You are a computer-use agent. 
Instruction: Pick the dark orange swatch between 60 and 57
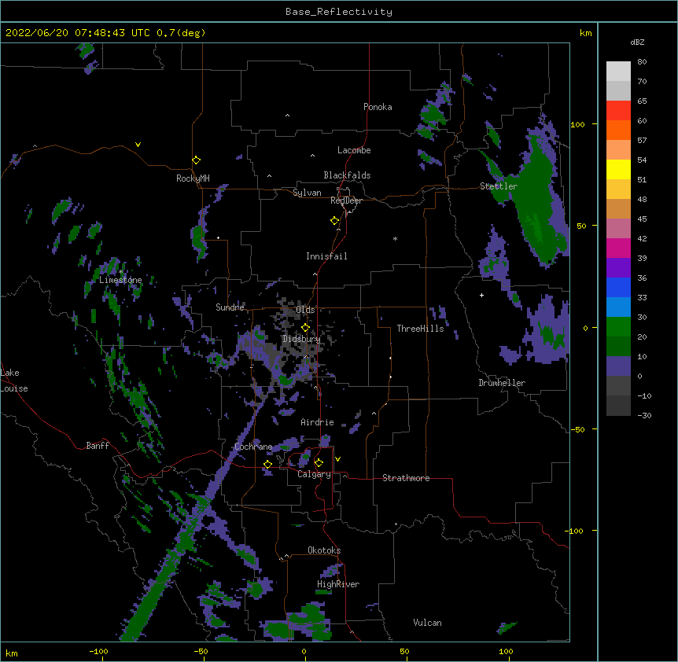(x=618, y=130)
